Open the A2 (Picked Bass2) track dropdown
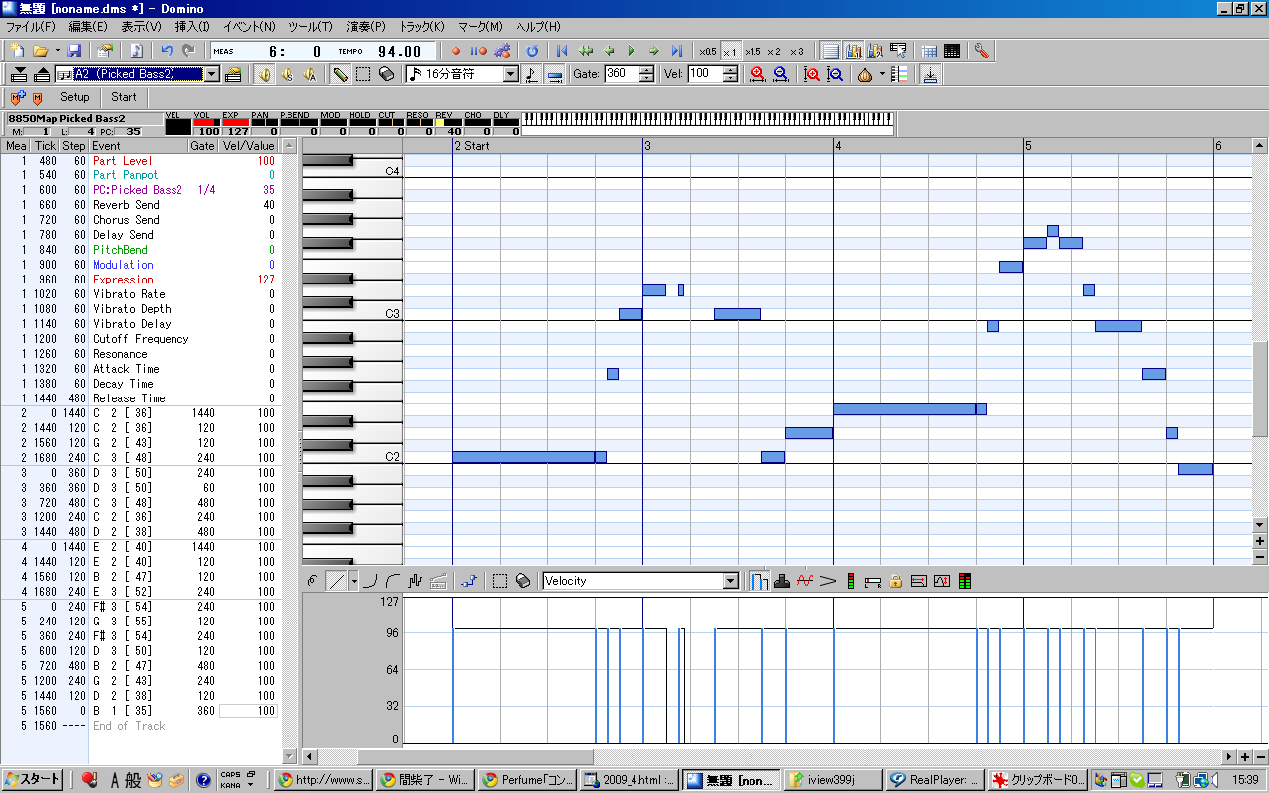Viewport: 1269px width, 793px height. click(x=211, y=74)
